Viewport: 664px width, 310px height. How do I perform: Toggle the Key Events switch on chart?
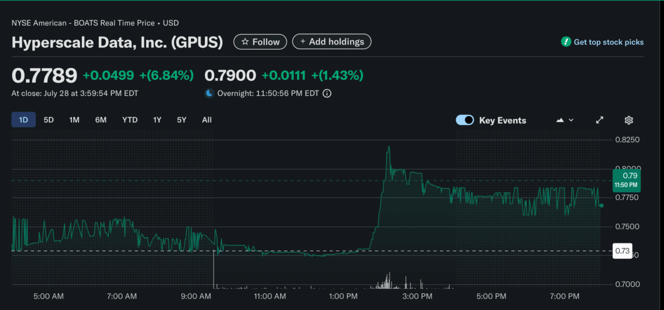[465, 120]
